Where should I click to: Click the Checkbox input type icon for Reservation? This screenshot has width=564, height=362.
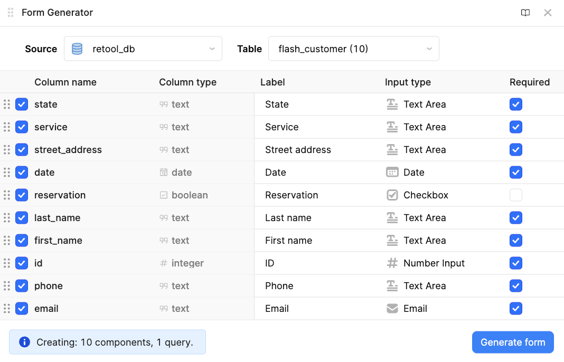click(x=392, y=195)
